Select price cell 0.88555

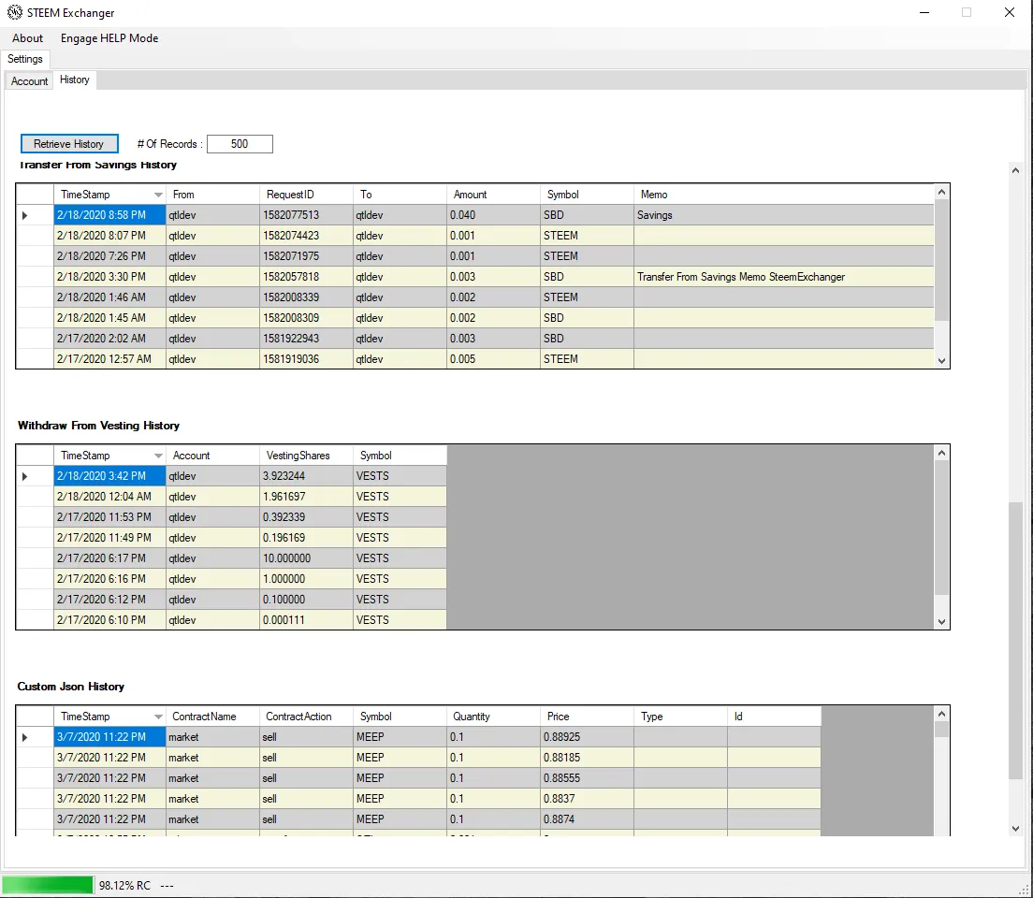pos(587,778)
